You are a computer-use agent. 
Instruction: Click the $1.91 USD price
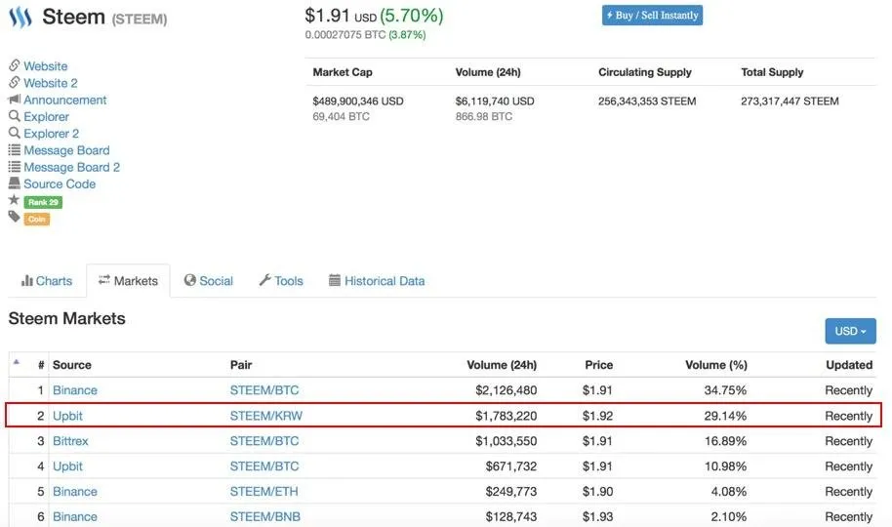point(341,16)
